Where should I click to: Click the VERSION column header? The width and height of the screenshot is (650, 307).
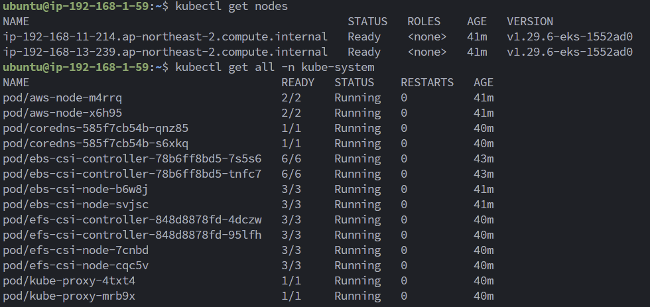click(x=530, y=21)
